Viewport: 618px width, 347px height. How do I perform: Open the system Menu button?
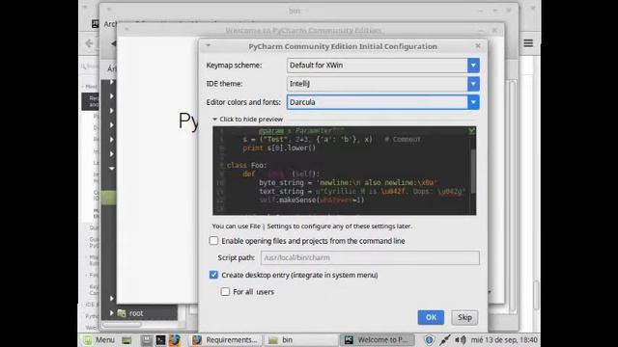(x=98, y=339)
